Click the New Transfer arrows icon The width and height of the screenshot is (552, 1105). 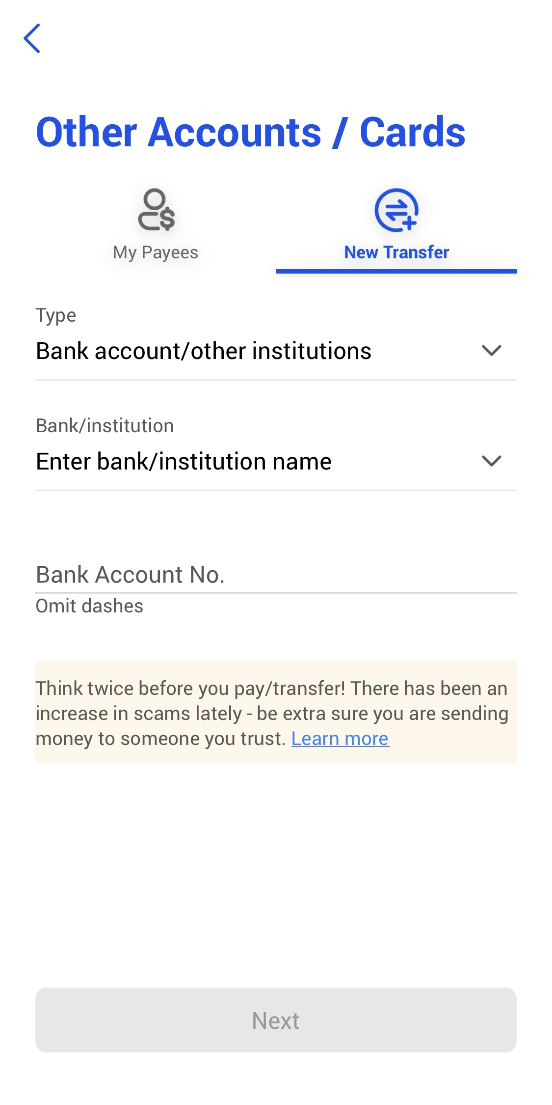coord(396,210)
